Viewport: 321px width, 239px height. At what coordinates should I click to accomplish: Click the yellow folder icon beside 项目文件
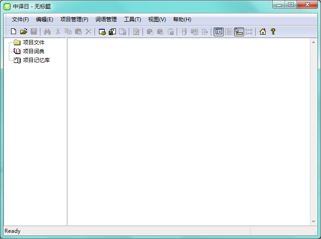pyautogui.click(x=17, y=42)
